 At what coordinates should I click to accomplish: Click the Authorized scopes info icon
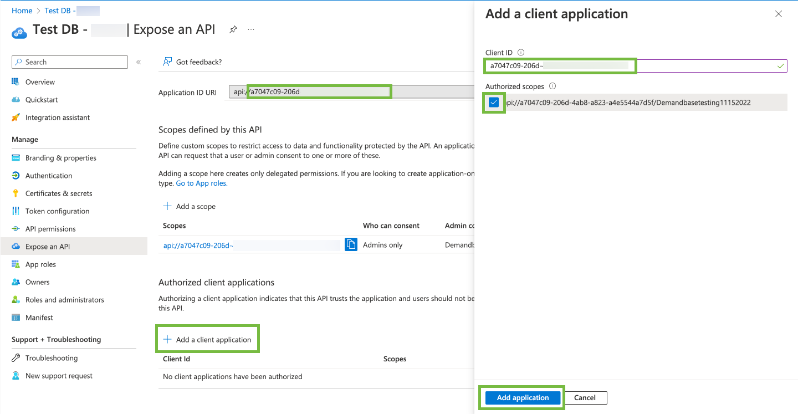pyautogui.click(x=552, y=86)
